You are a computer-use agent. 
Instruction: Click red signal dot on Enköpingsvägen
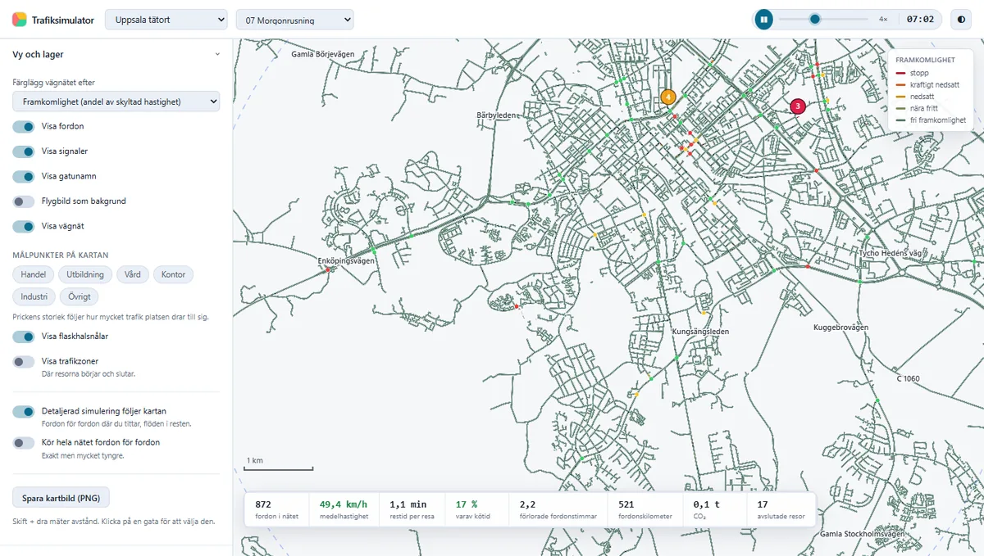click(x=328, y=270)
